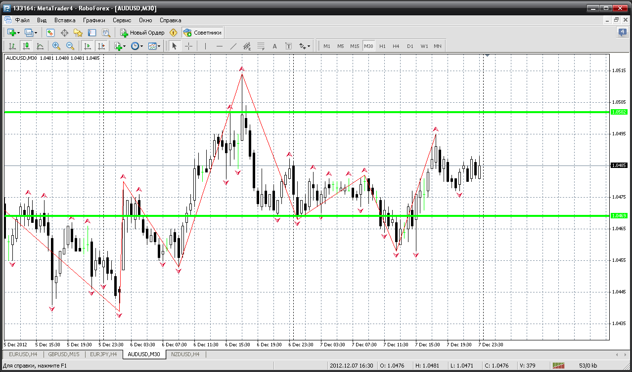Expand the Indicators dropdown arrow

point(125,46)
